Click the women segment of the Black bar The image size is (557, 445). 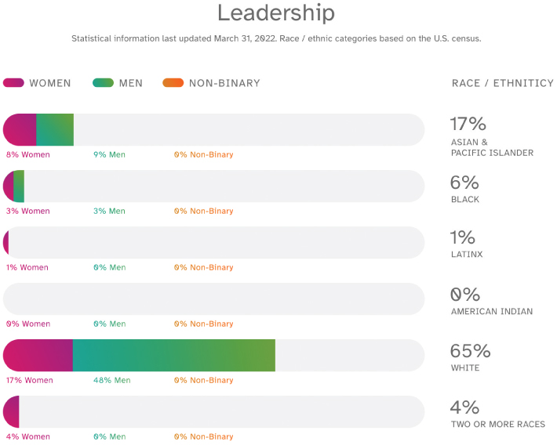point(9,186)
